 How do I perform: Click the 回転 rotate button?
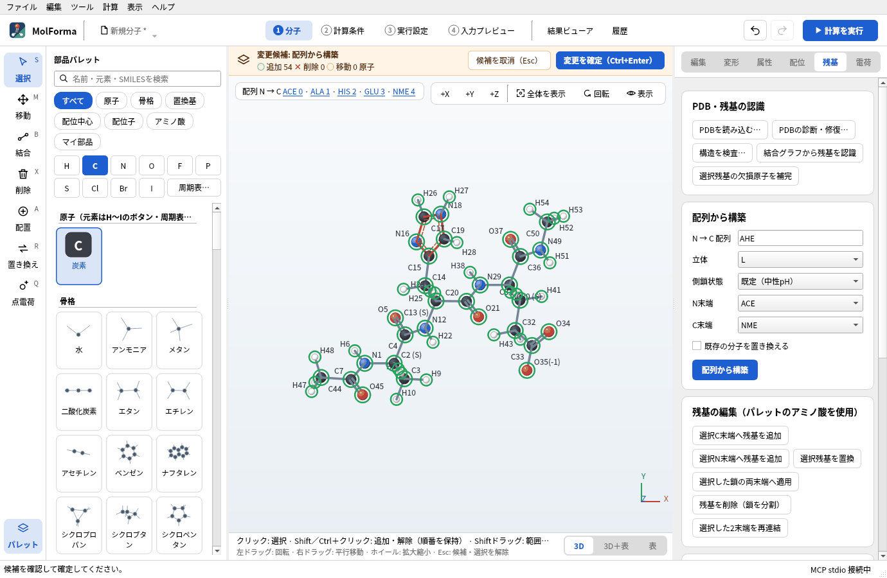[596, 94]
